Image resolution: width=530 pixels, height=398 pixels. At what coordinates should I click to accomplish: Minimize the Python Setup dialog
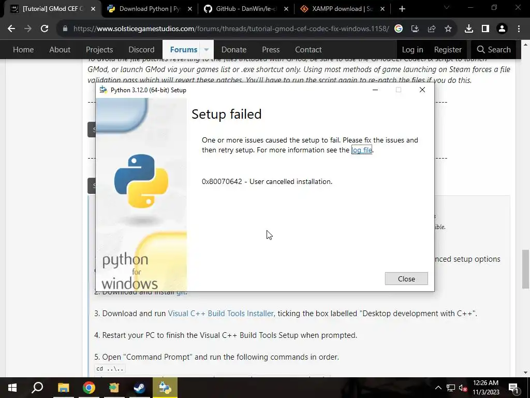pos(375,90)
